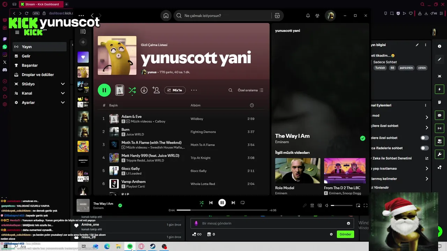The image size is (447, 251).
Task: Open Spotify home
Action: [166, 16]
